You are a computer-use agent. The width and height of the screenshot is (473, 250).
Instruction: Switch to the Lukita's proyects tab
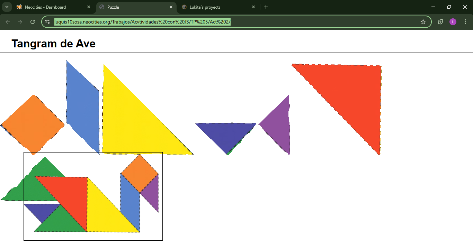(215, 7)
